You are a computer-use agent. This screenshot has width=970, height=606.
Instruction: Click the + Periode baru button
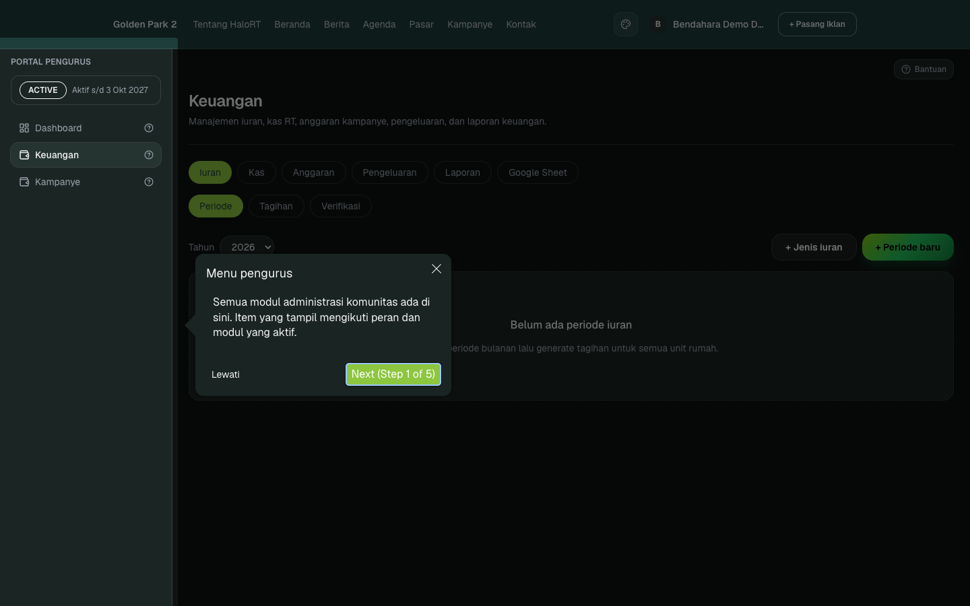coord(908,247)
